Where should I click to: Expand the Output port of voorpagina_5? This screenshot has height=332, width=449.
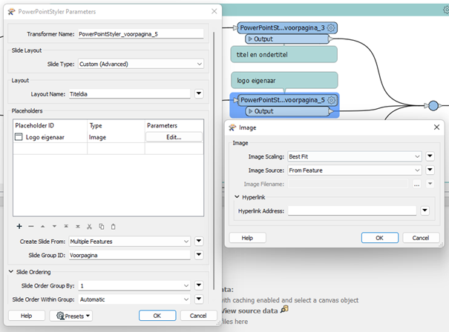tap(249, 111)
